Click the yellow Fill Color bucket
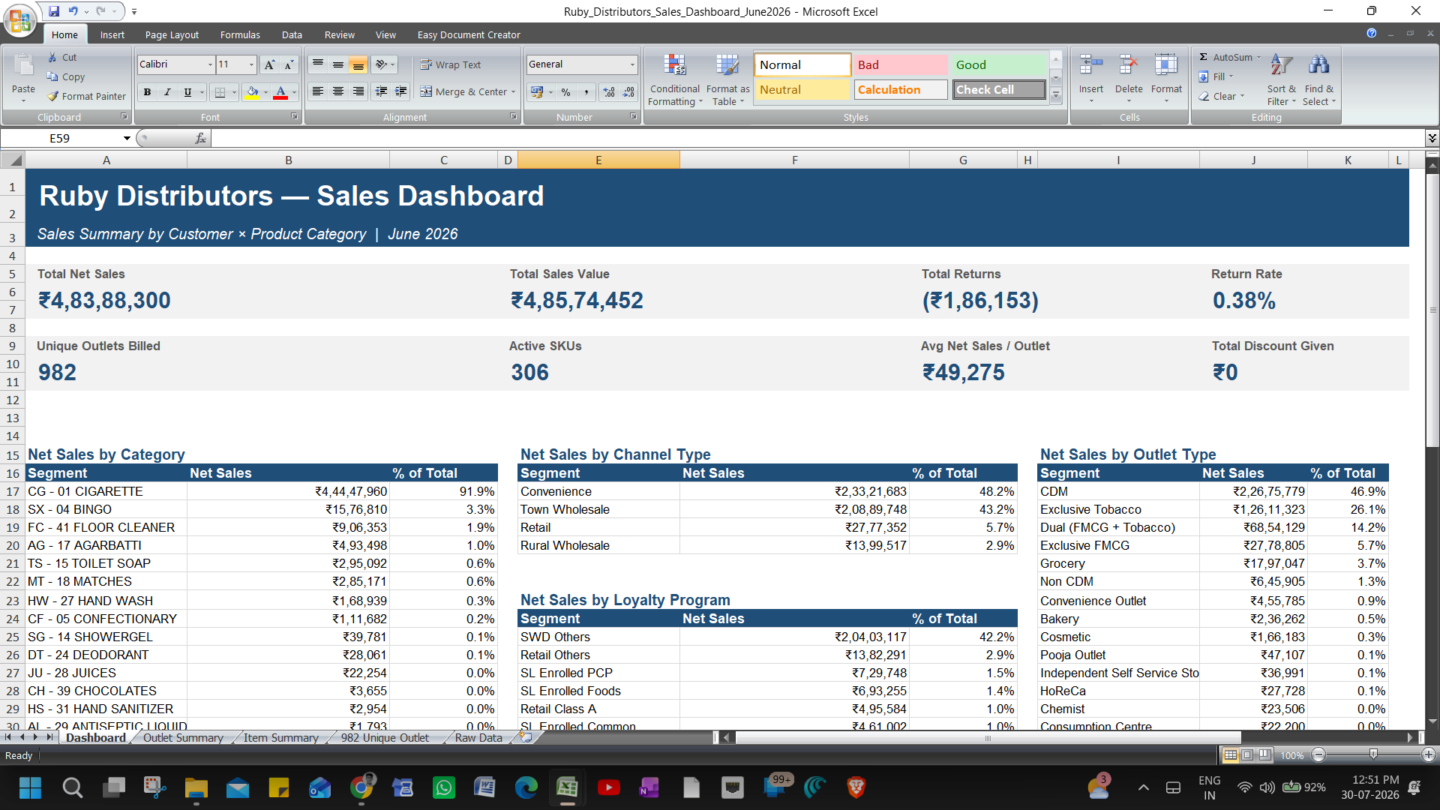1440x810 pixels. coord(252,92)
